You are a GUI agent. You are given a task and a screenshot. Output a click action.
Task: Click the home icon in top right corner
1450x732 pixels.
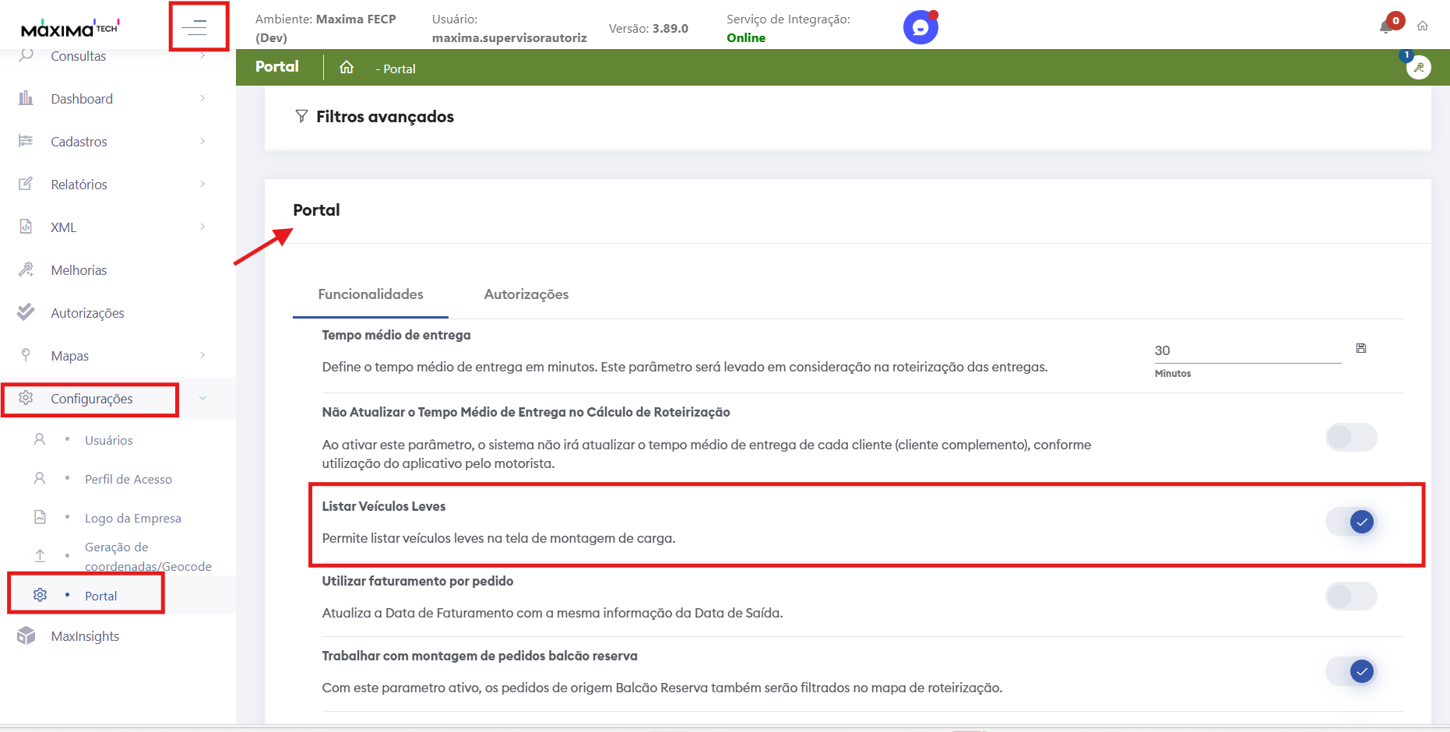tap(1423, 26)
